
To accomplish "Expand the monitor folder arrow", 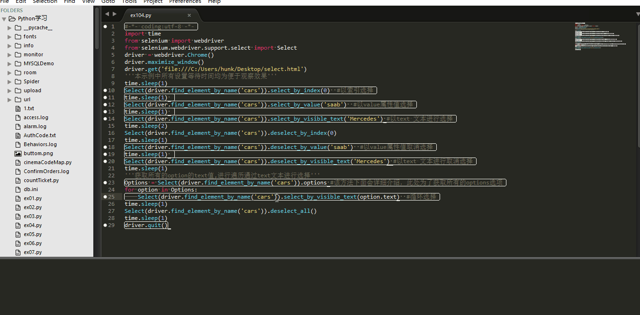I will pos(9,54).
